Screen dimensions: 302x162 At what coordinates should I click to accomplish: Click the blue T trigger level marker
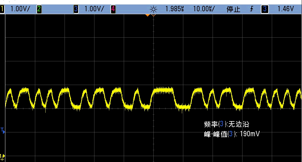pyautogui.click(x=2, y=130)
